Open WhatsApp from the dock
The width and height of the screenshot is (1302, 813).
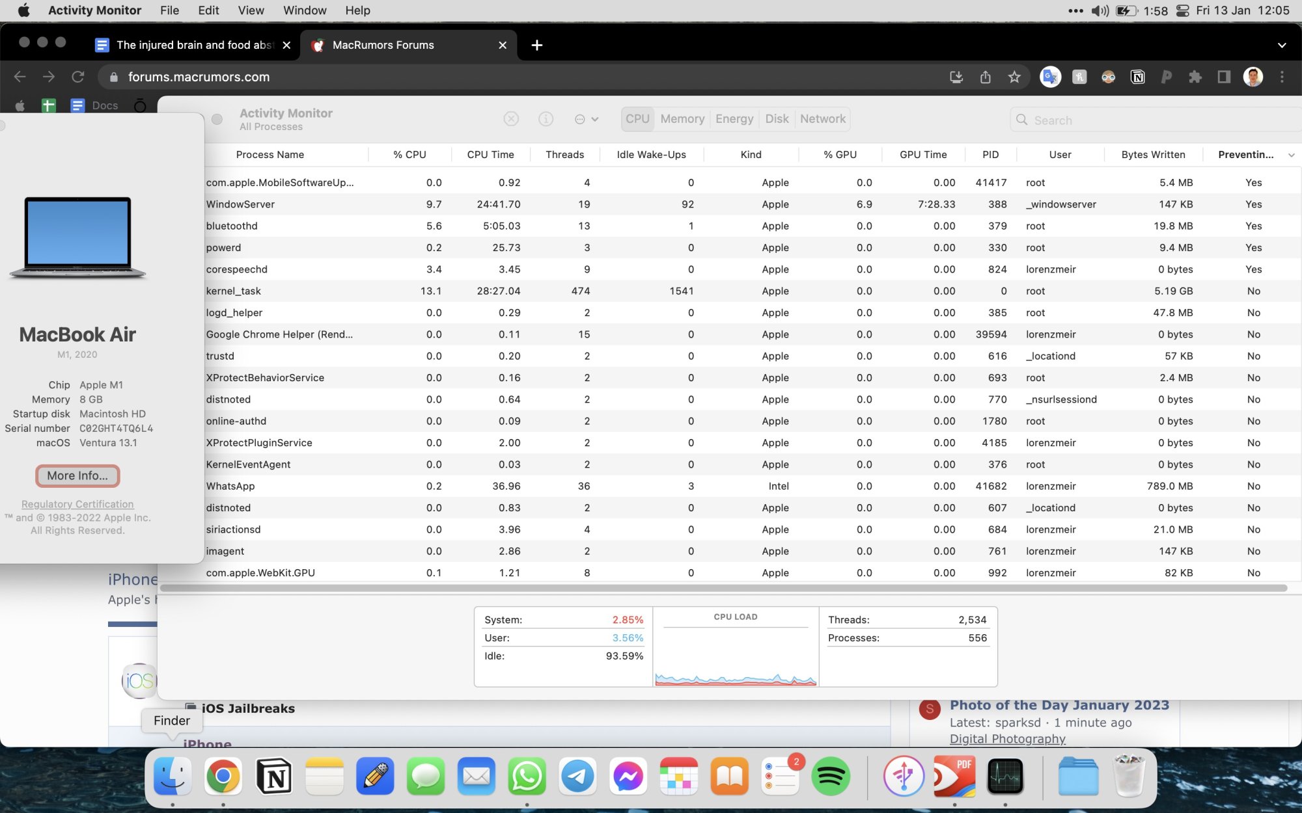[527, 776]
